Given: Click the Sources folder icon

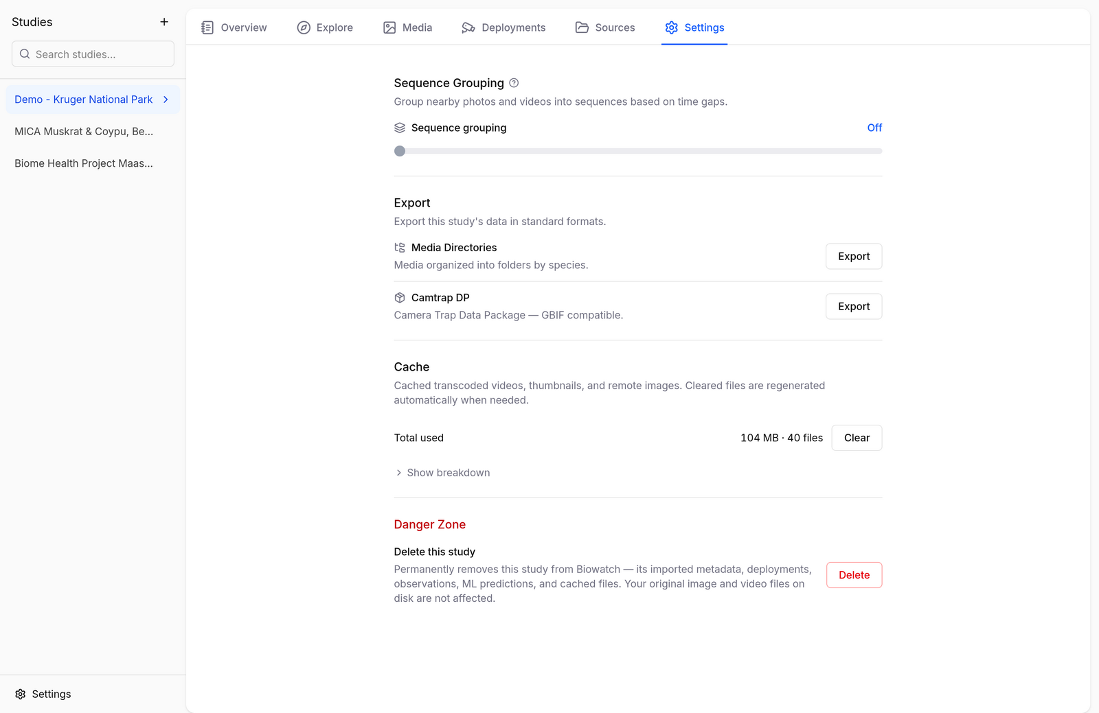Looking at the screenshot, I should click(582, 27).
